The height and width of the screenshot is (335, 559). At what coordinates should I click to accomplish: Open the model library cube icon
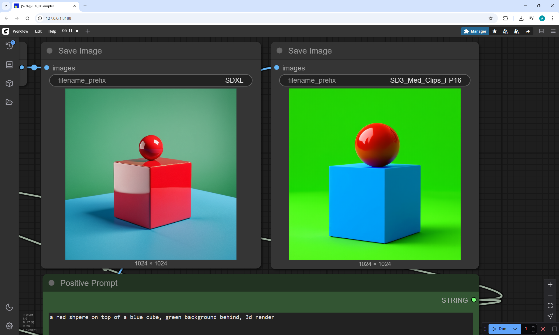coord(9,84)
